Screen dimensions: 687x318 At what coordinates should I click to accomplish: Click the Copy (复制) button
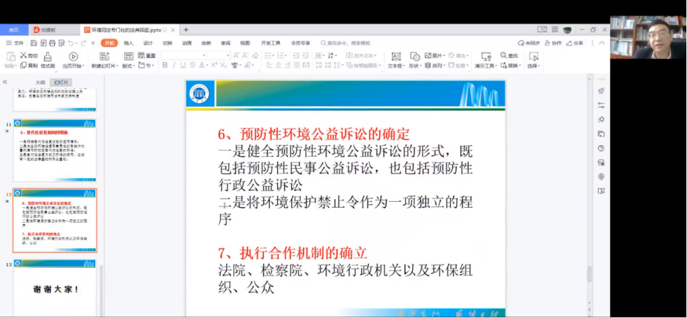coord(29,66)
